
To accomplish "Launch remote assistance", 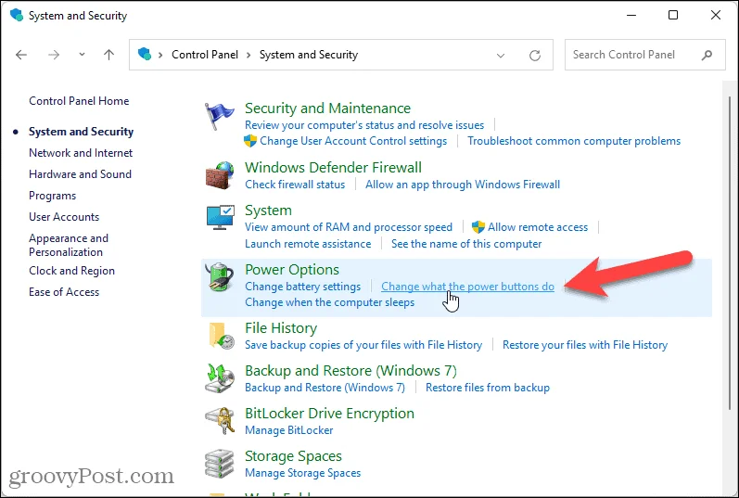I will pos(308,244).
